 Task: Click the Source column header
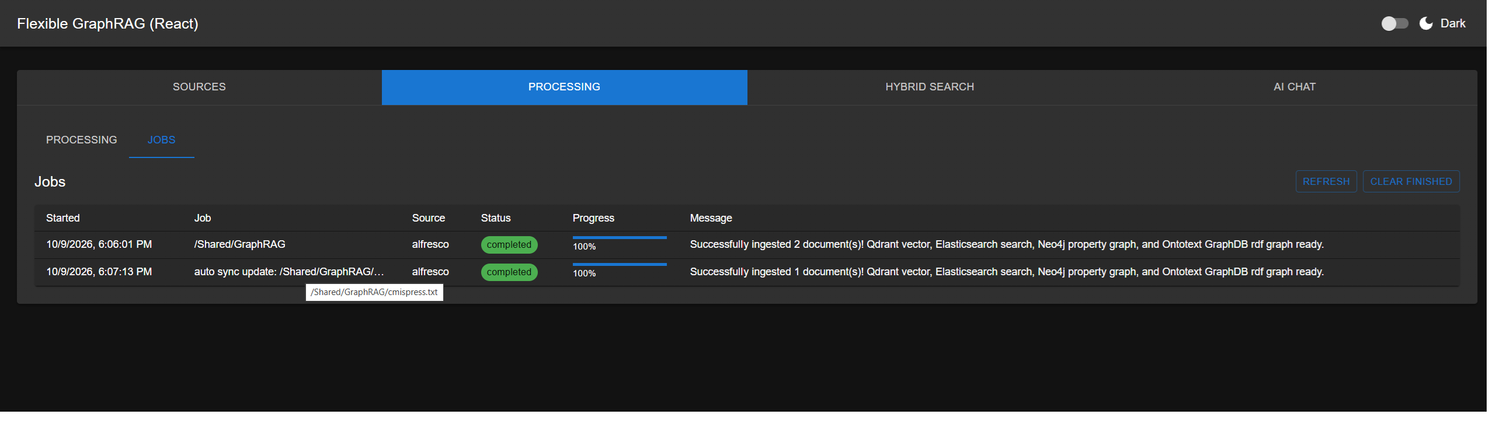coord(429,218)
